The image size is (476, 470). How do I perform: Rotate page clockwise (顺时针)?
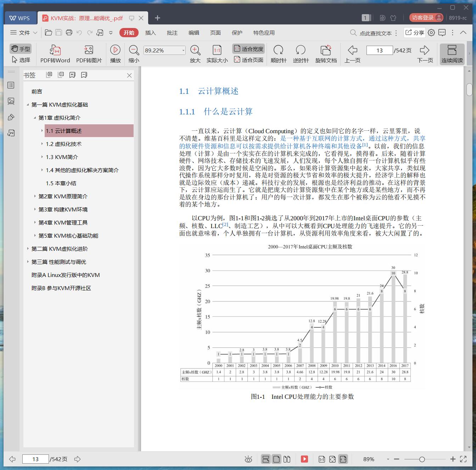pos(278,54)
